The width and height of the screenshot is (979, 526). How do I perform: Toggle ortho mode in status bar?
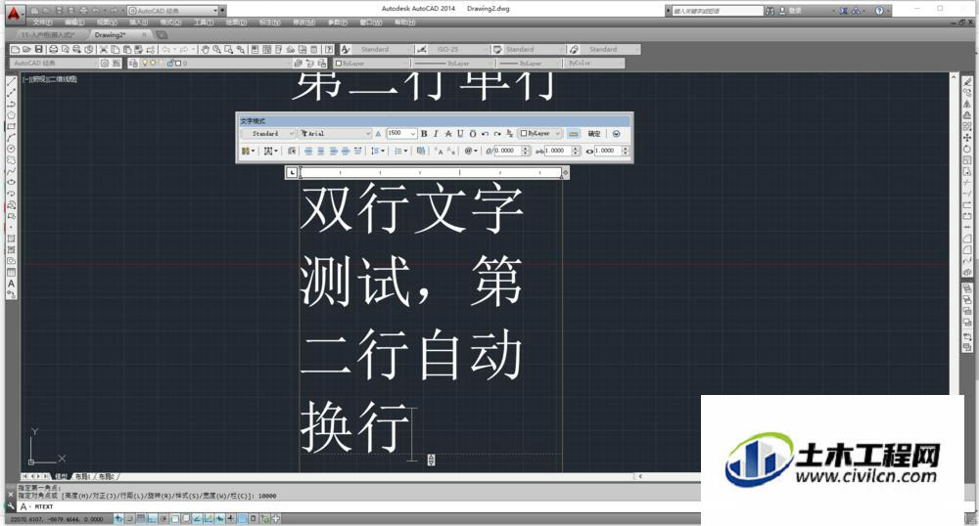[152, 518]
